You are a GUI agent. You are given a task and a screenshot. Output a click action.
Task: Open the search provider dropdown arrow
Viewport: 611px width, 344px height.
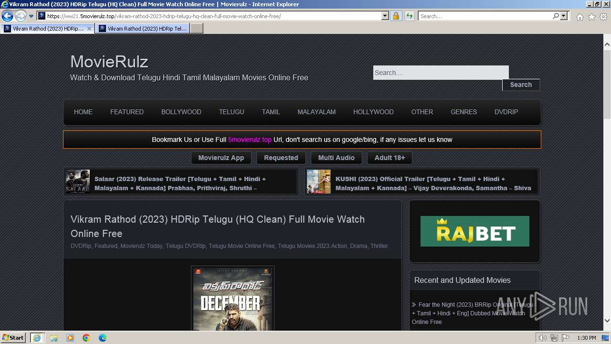564,16
